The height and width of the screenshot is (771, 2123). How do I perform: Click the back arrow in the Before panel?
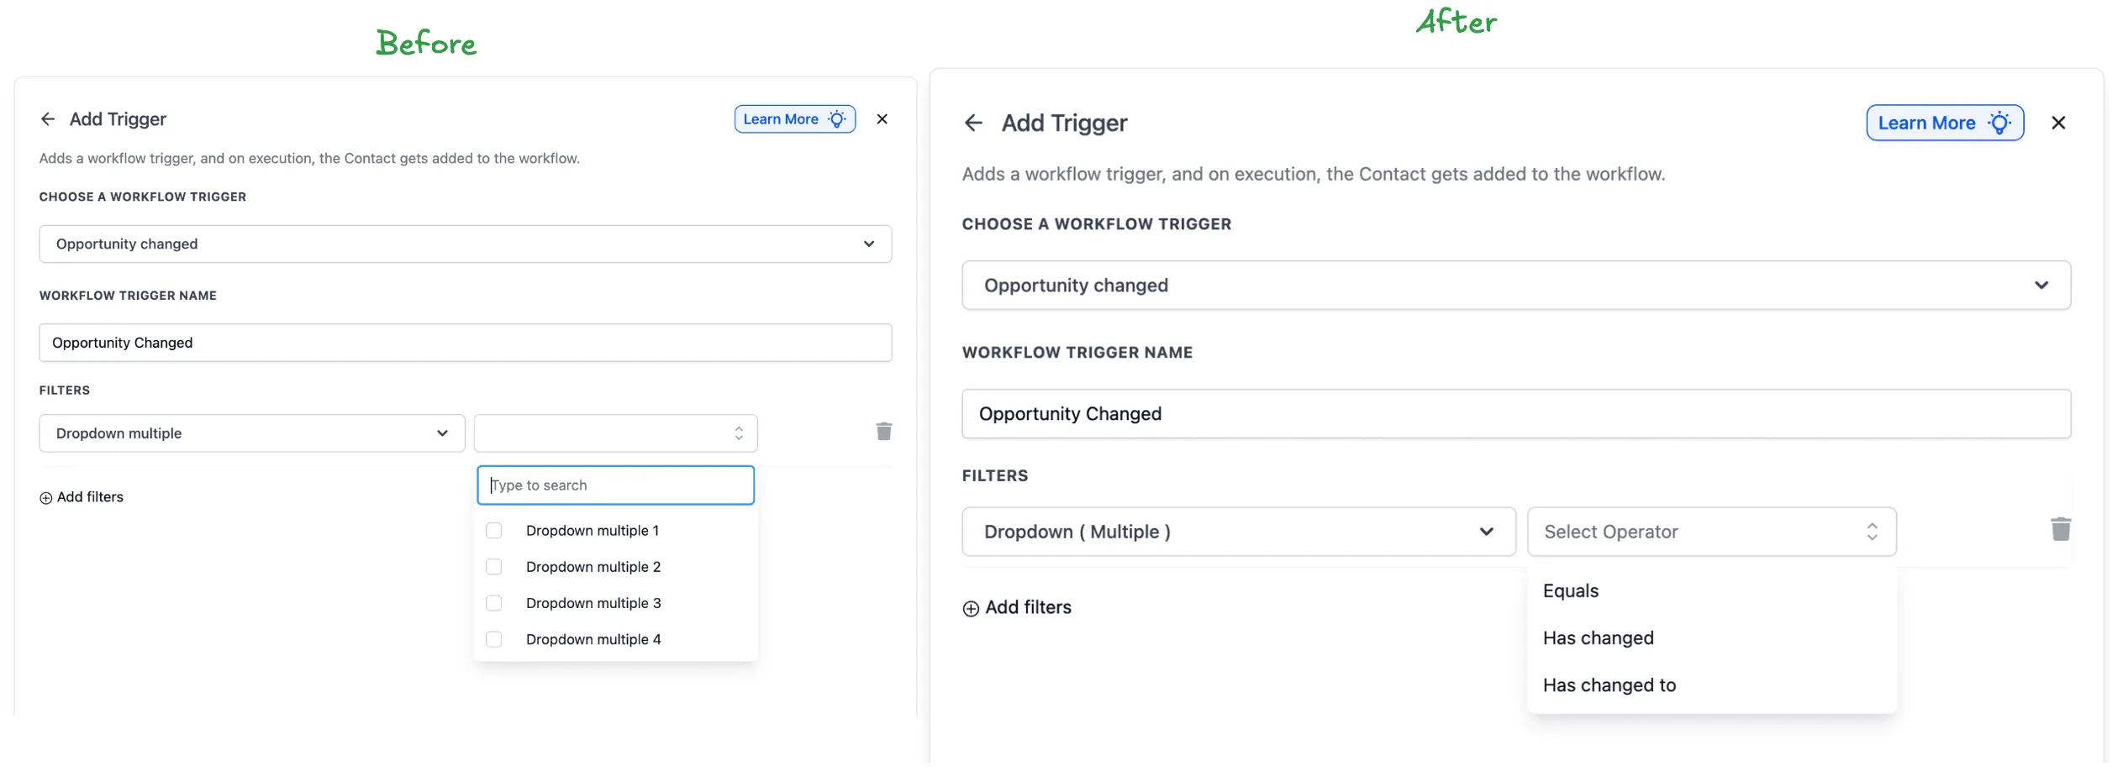[48, 118]
